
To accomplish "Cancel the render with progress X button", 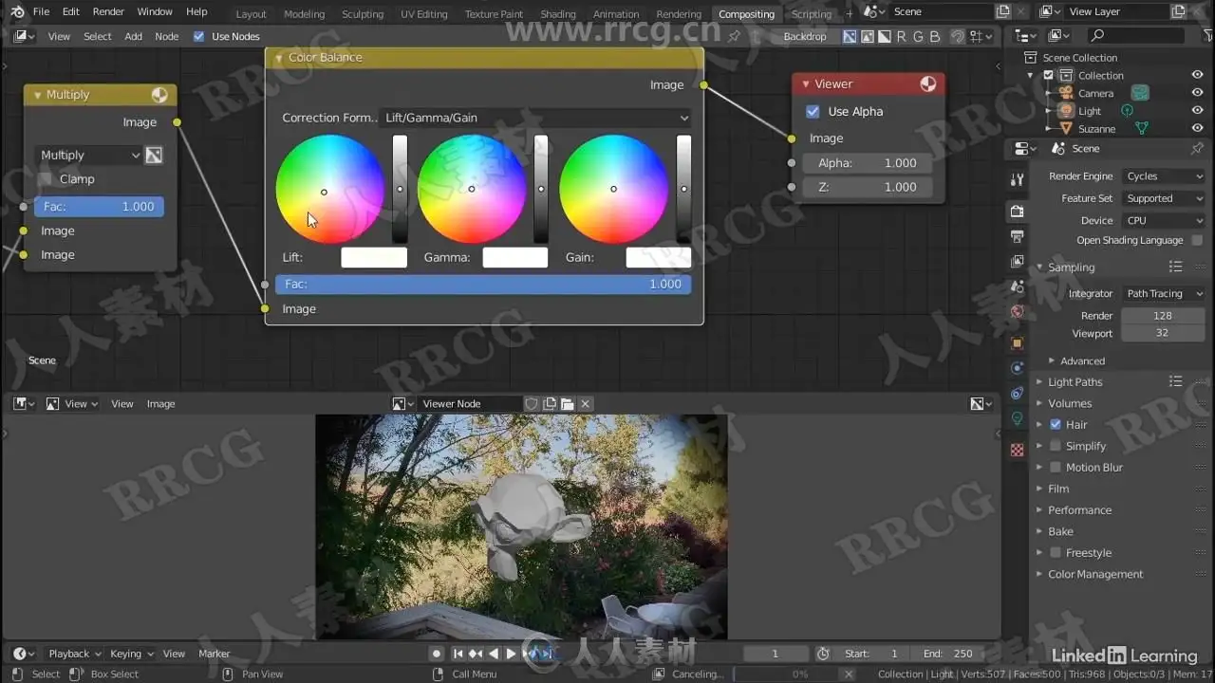I will coord(848,674).
